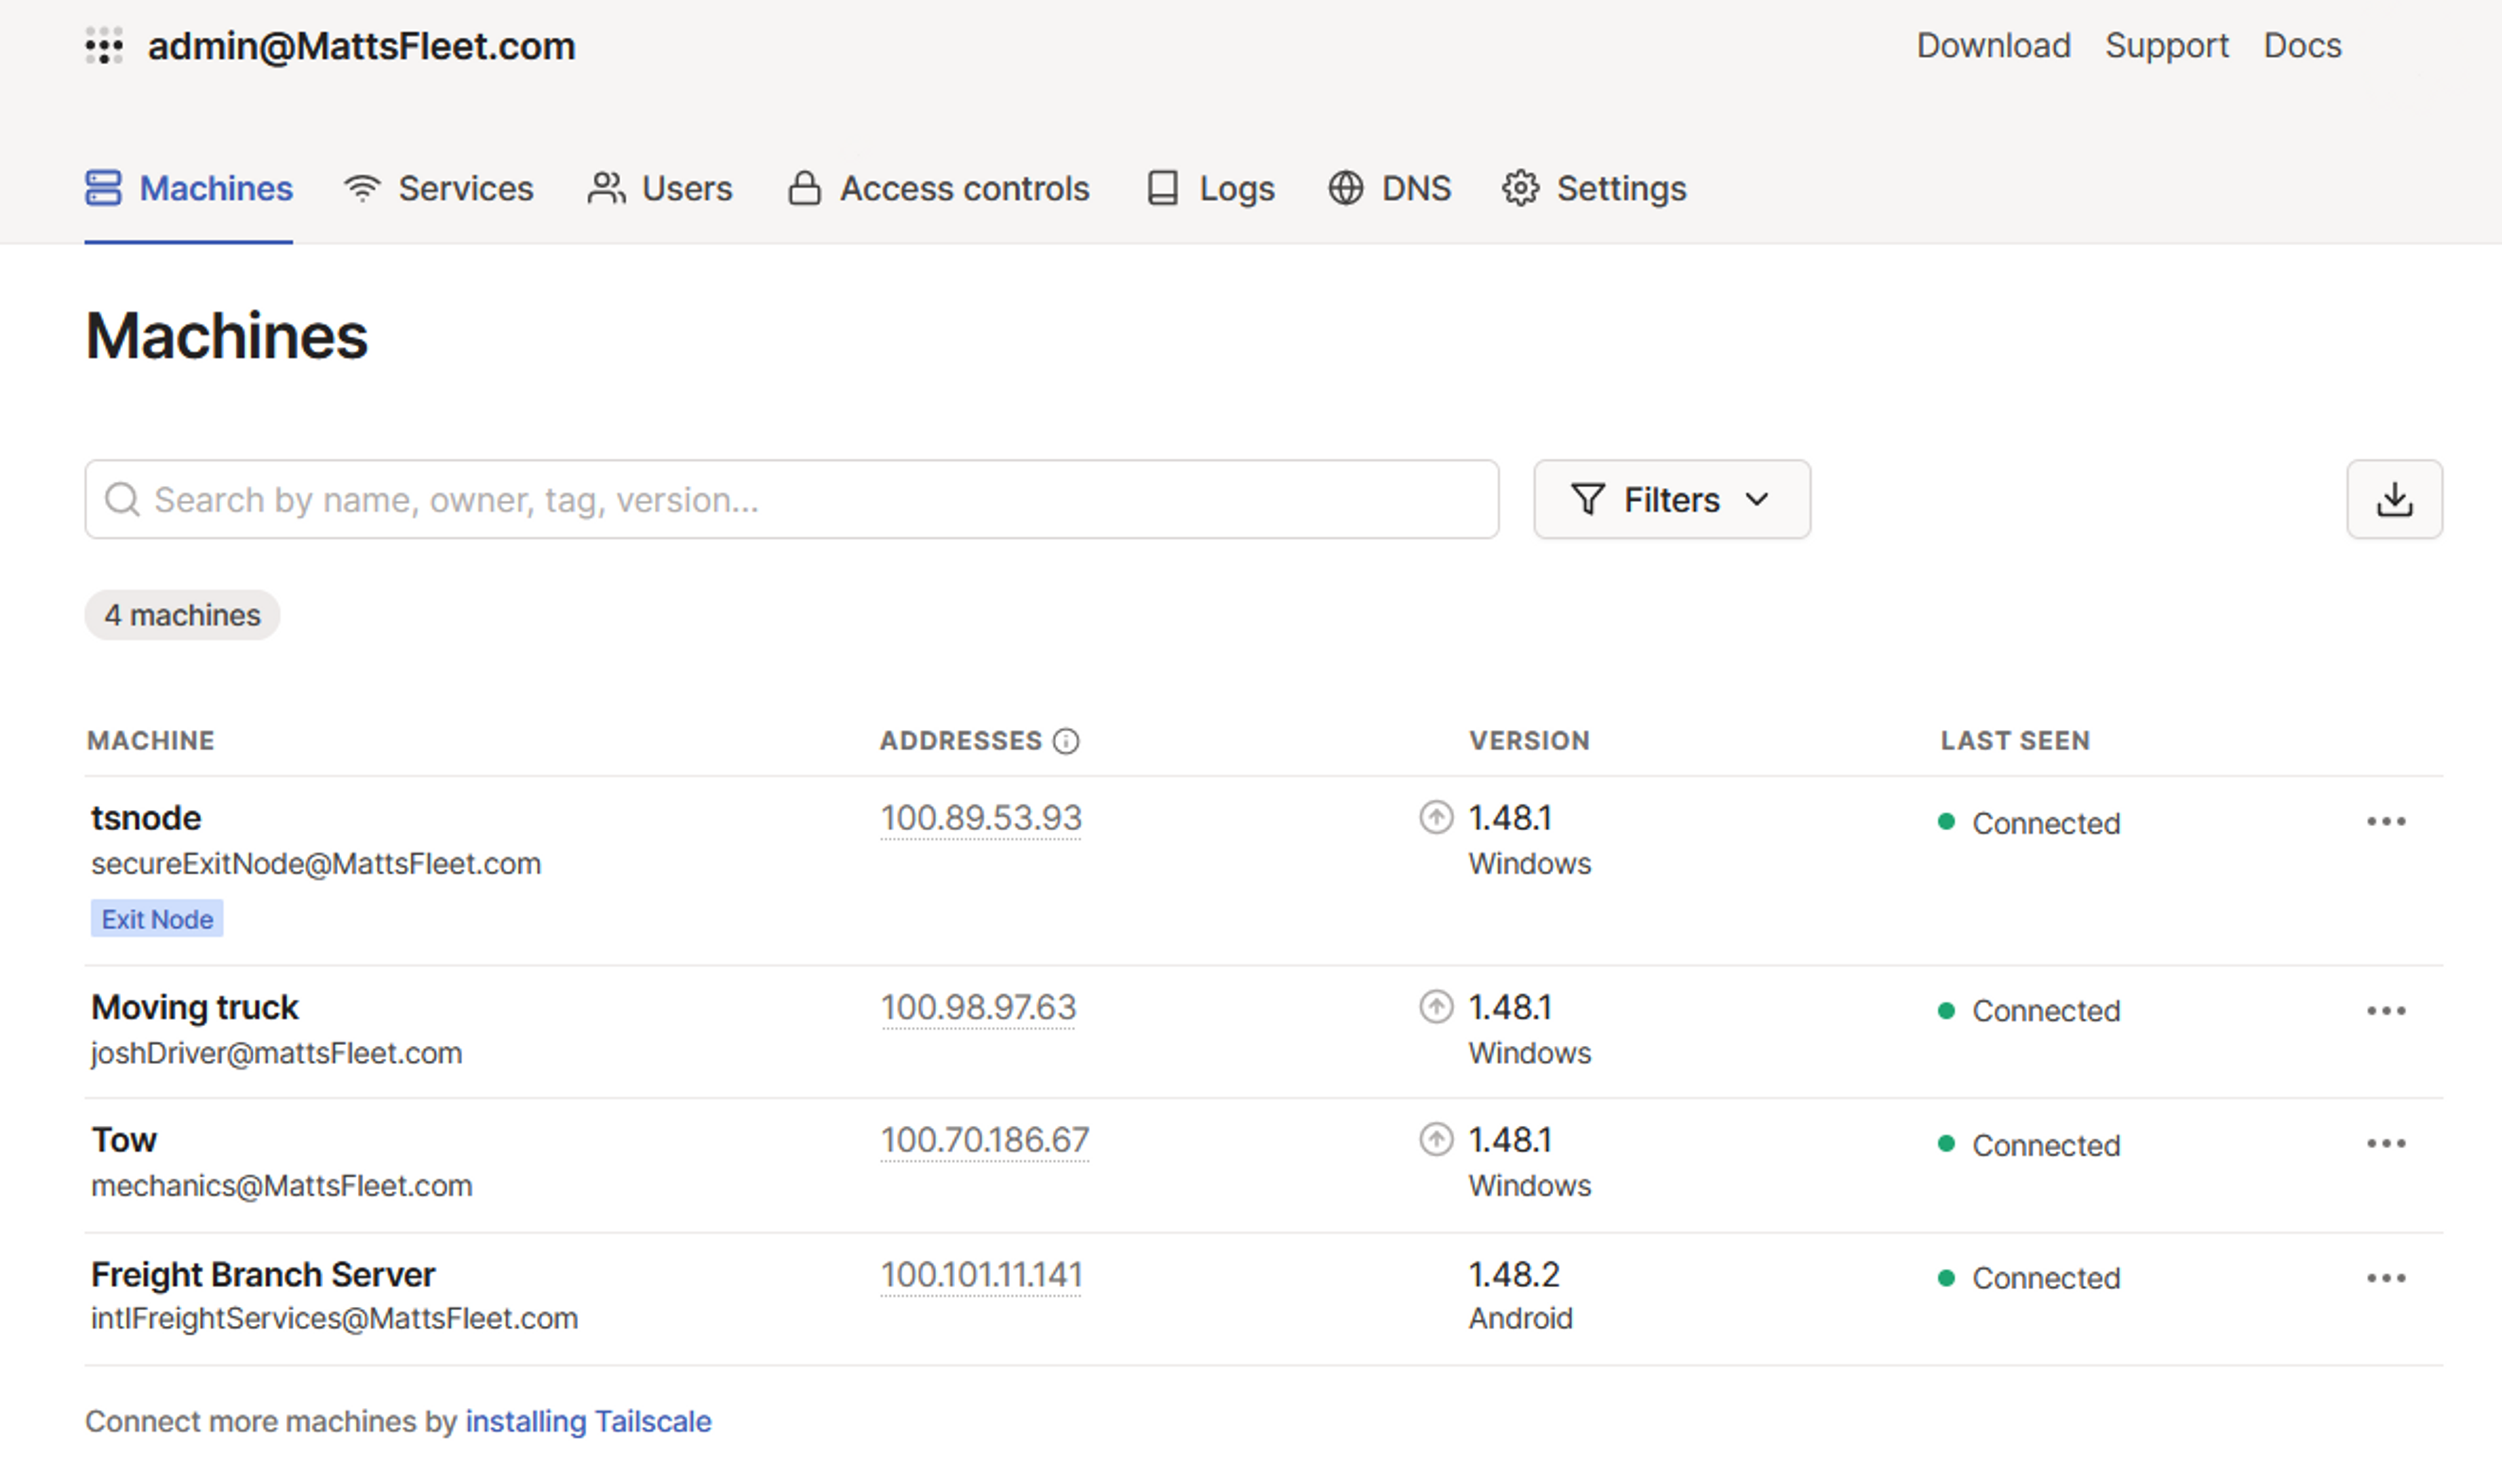Screen dimensions: 2502x1484
Task: Click the update available icon for tsnode
Action: click(x=1435, y=817)
